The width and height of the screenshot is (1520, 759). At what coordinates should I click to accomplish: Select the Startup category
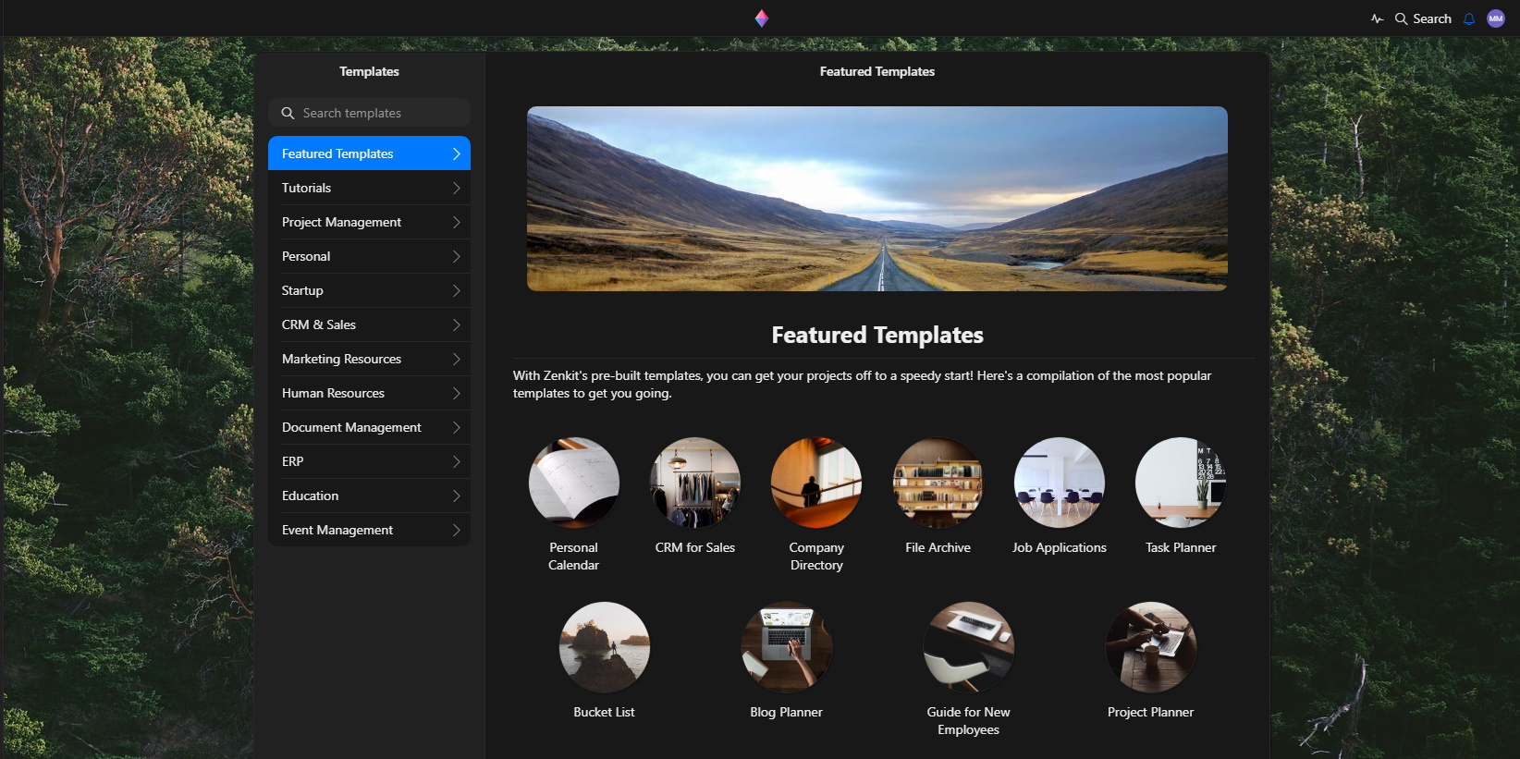tap(369, 290)
